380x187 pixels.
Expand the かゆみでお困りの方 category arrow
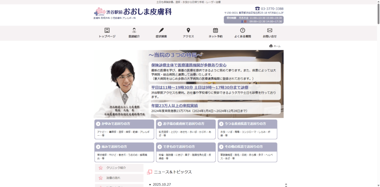[x=98, y=124]
